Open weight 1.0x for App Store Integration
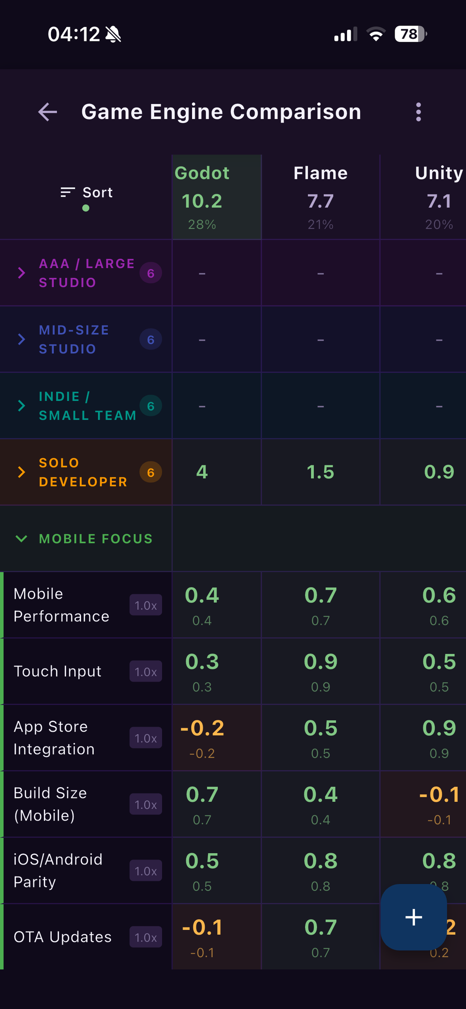Viewport: 466px width, 1009px height. pos(146,738)
